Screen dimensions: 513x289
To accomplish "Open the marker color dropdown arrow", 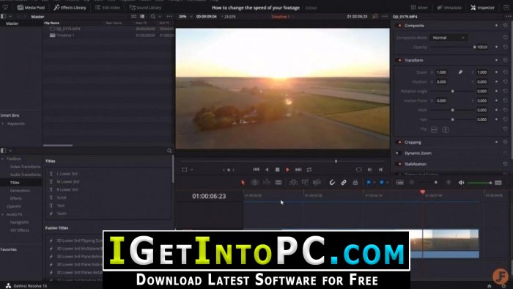I will tap(387, 183).
